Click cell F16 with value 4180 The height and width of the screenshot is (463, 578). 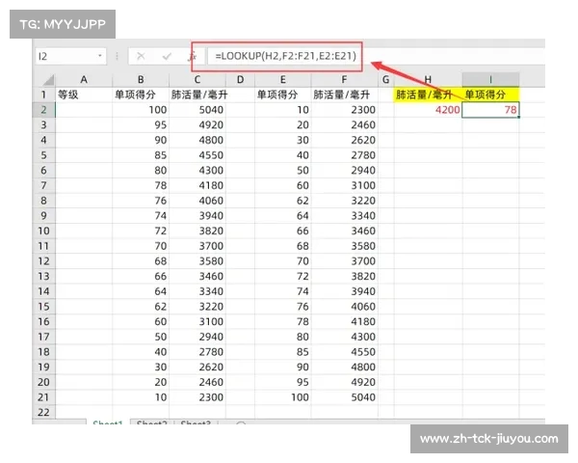[344, 321]
